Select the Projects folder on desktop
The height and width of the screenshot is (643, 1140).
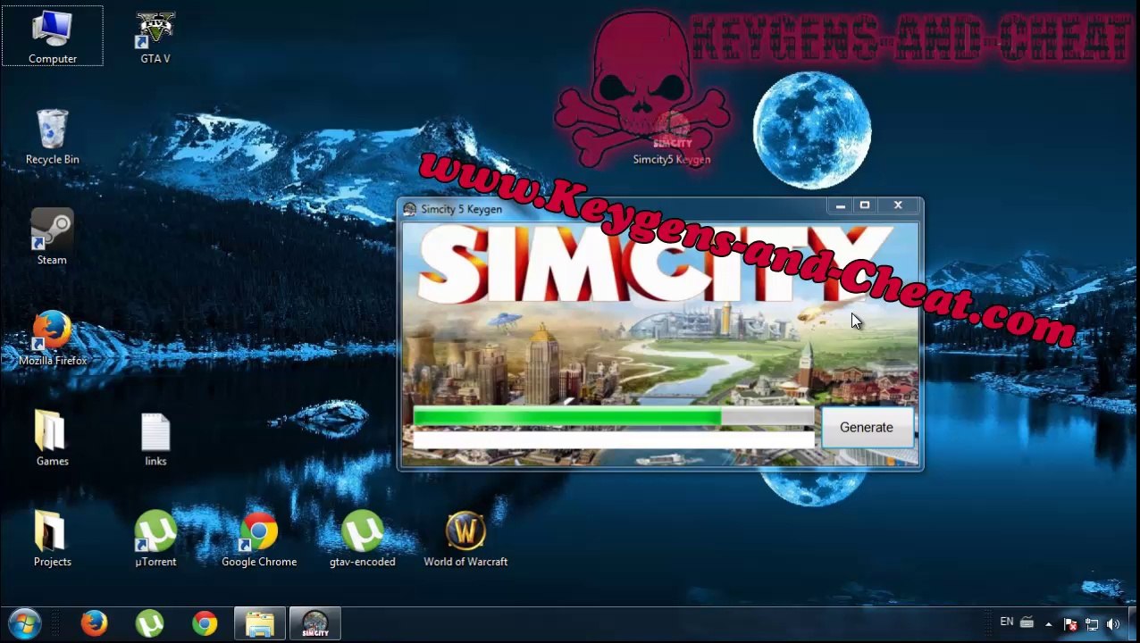(x=52, y=539)
